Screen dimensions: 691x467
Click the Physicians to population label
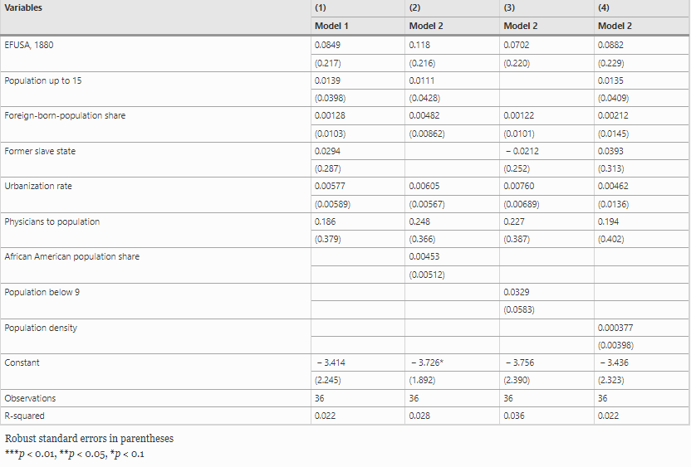pos(52,221)
